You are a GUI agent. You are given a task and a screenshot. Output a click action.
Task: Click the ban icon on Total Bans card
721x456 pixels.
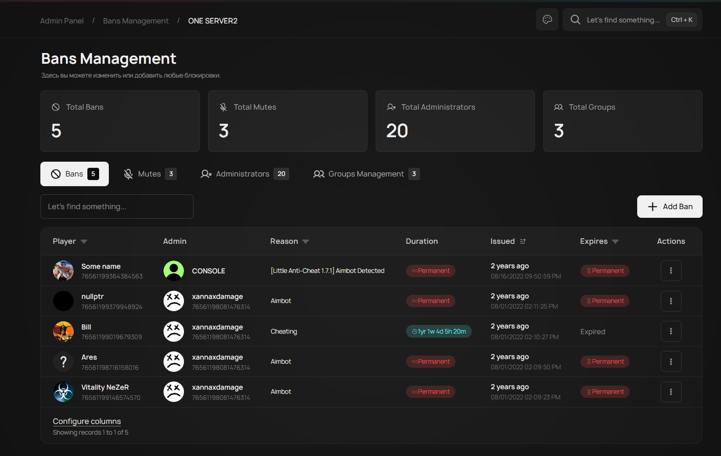(x=55, y=107)
